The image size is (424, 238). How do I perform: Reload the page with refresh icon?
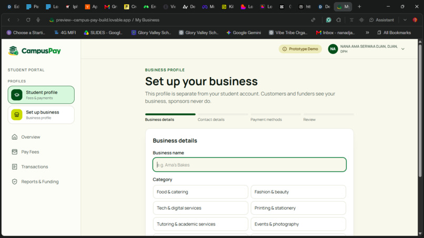click(x=28, y=20)
